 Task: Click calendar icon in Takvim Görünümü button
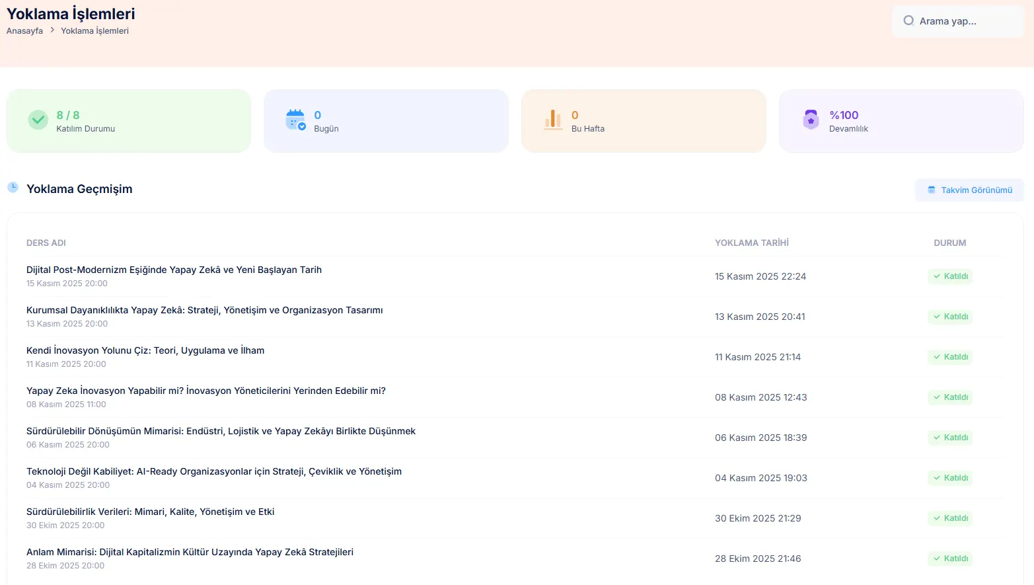tap(932, 190)
